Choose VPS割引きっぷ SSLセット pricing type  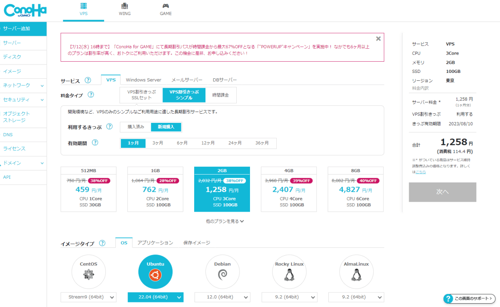coord(141,95)
